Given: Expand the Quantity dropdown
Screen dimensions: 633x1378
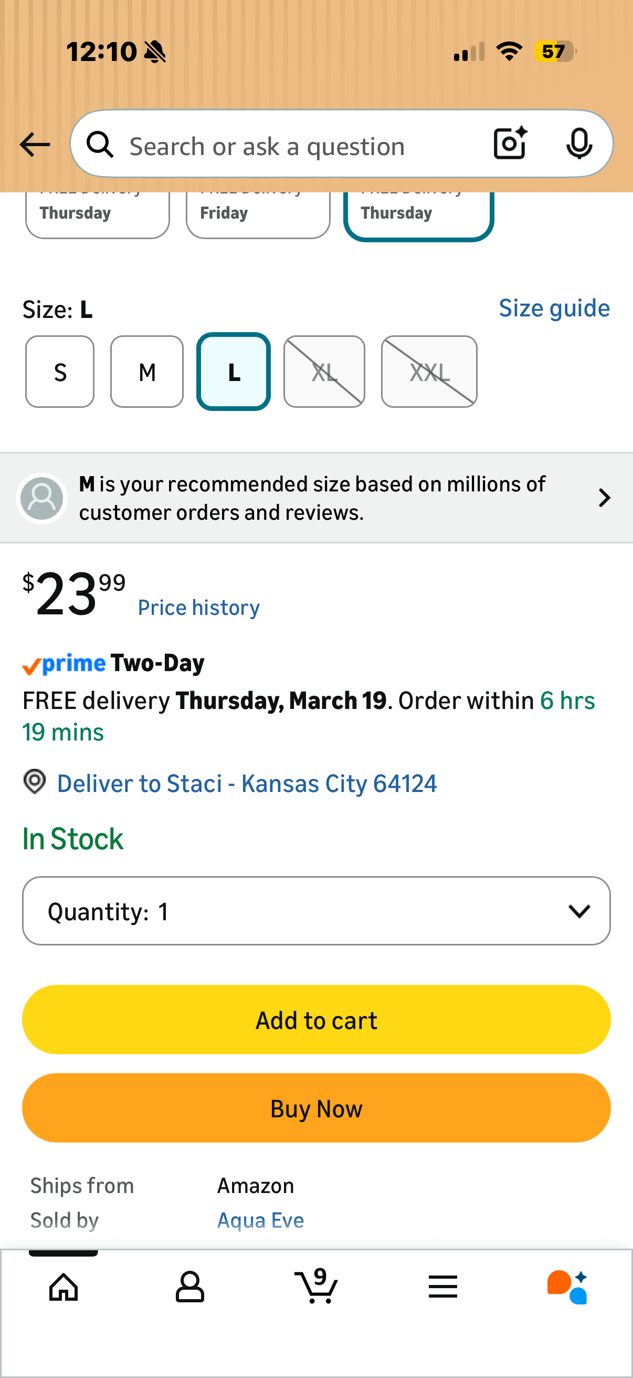Looking at the screenshot, I should click(316, 910).
